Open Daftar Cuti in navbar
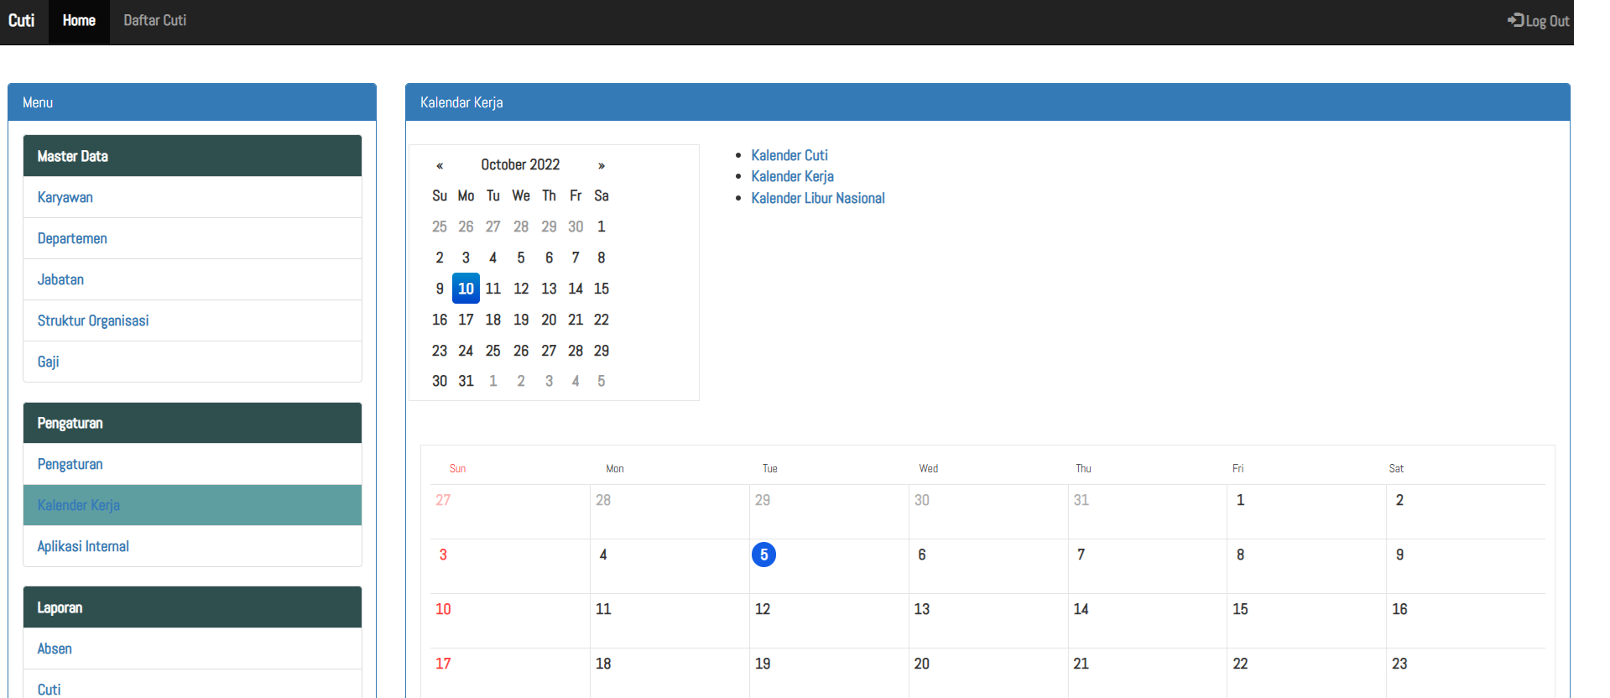 point(155,21)
